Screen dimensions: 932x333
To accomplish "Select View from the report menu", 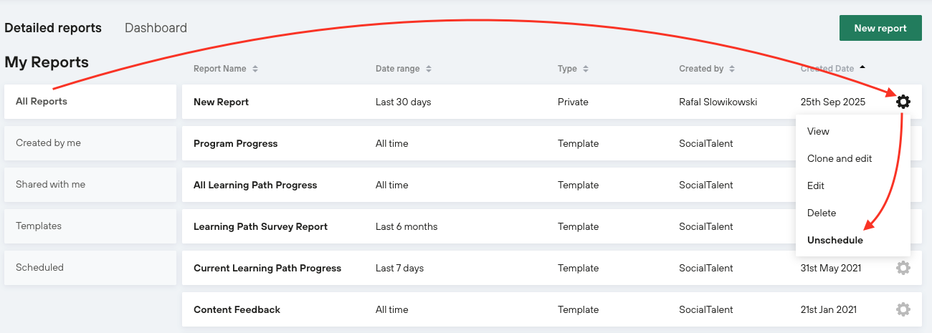I will pos(818,131).
